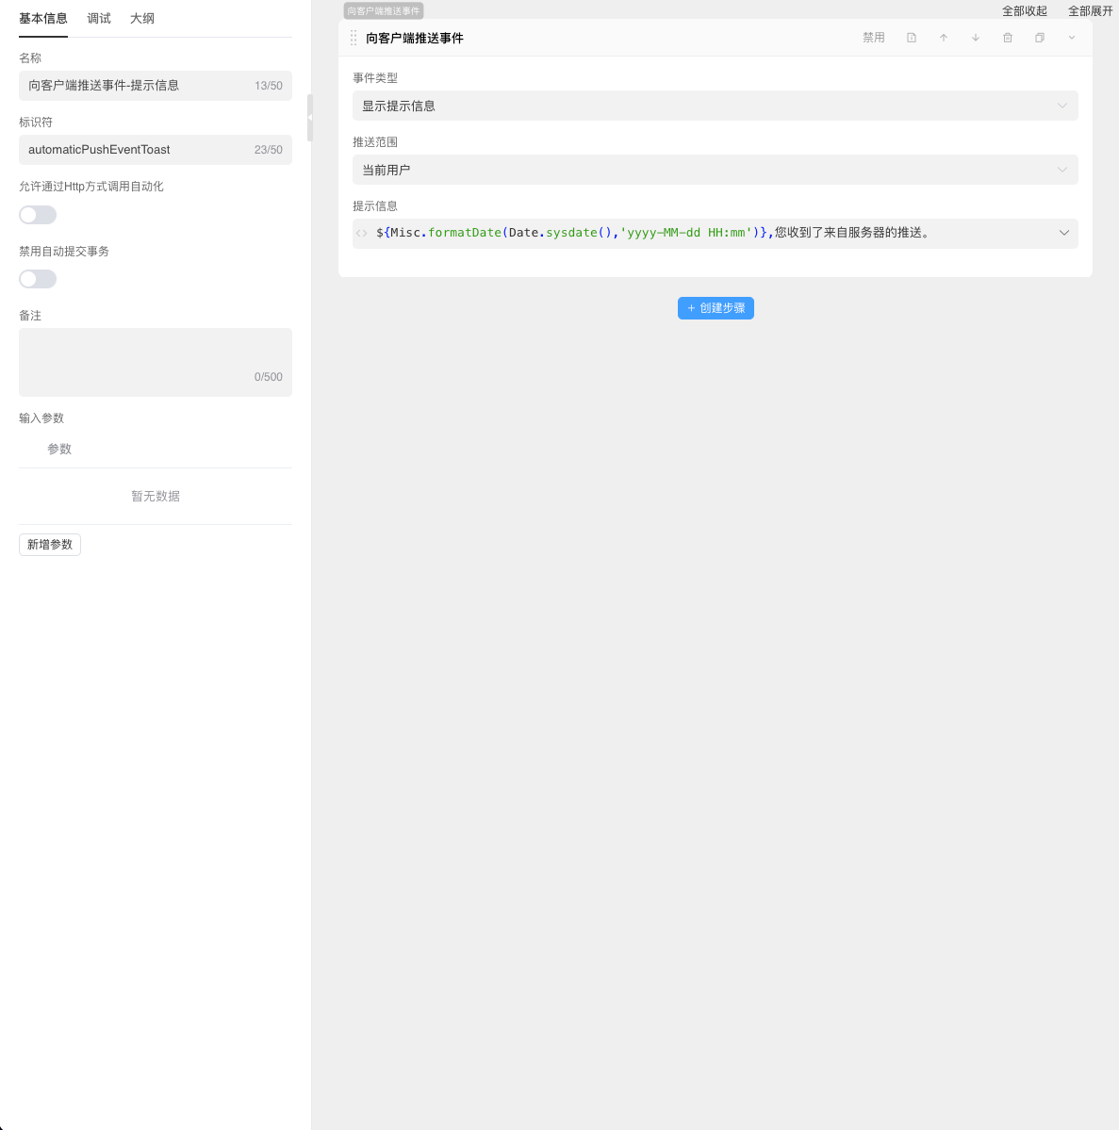Grab the drag handle of the push event step
Viewport: 1119px width, 1130px height.
[354, 38]
